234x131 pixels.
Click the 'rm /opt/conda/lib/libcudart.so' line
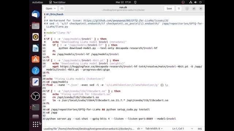pos(76,97)
